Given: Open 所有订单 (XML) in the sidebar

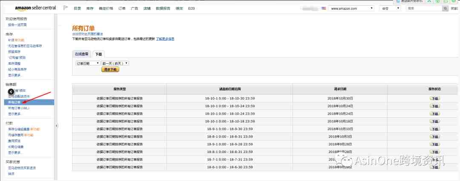Looking at the screenshot, I should pos(19,108).
